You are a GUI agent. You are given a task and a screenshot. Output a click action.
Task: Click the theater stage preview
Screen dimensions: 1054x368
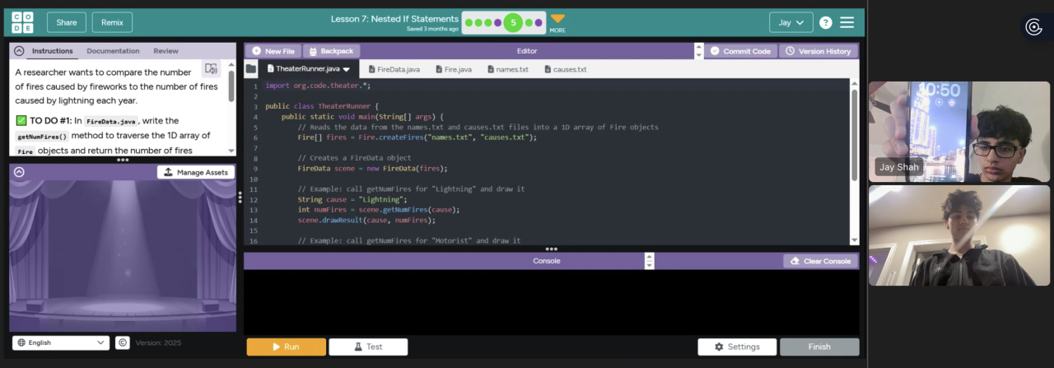coord(123,255)
